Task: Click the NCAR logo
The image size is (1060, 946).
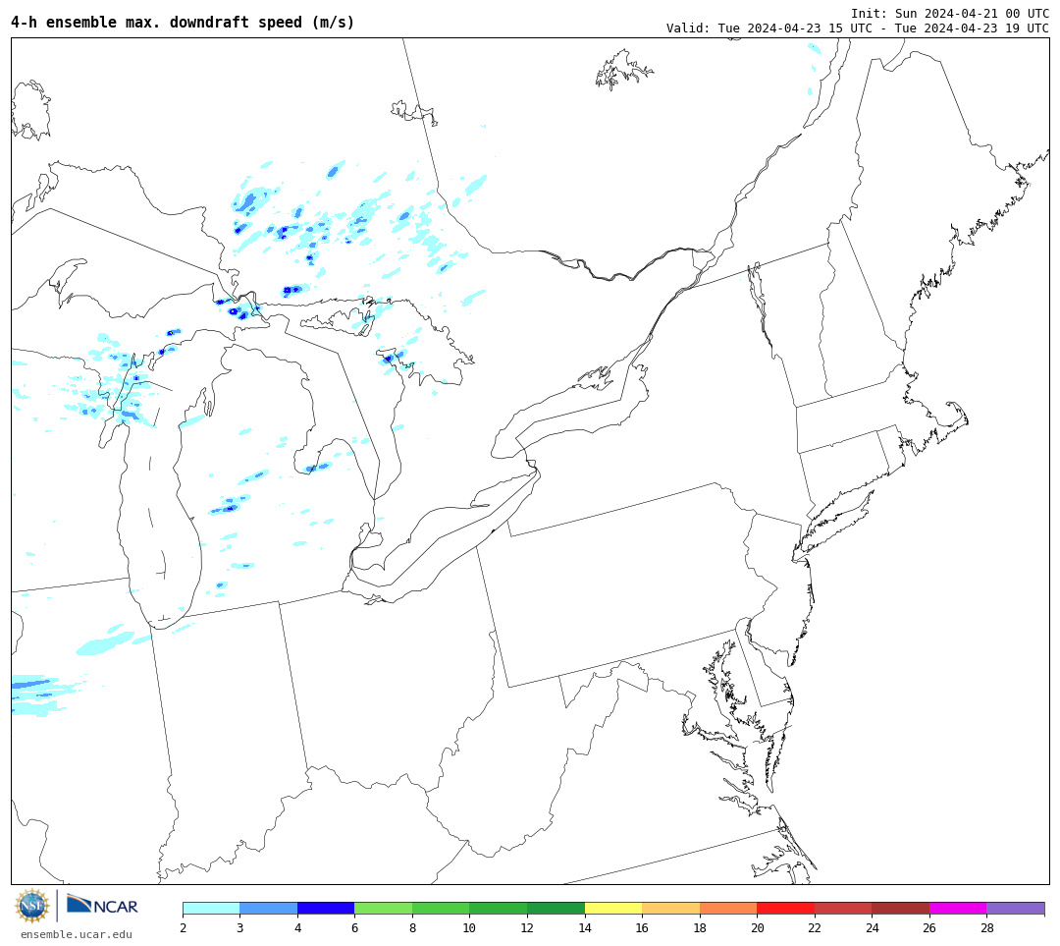Action: coord(102,905)
